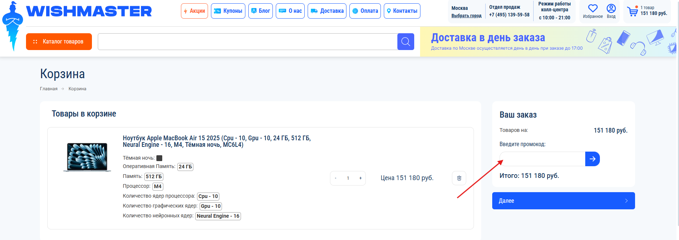The height and width of the screenshot is (240, 679).
Task: Go to Главная breadcrumb link
Action: [49, 89]
